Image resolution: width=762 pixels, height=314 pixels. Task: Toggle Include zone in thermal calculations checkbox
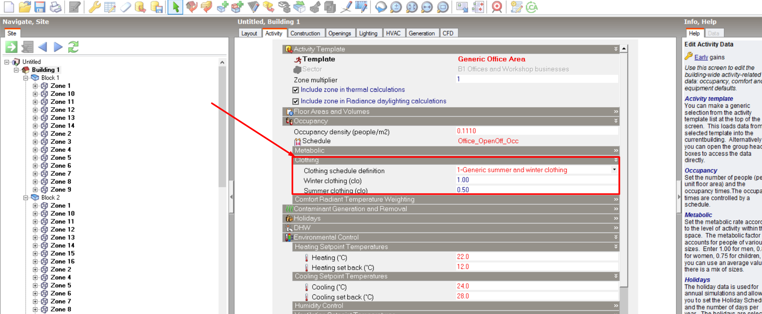point(296,90)
